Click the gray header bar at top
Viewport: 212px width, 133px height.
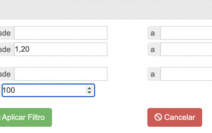click(106, 10)
